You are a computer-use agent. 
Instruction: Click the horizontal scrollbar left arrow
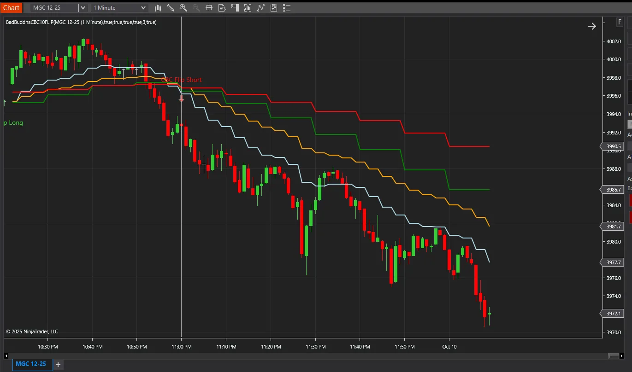(x=6, y=355)
